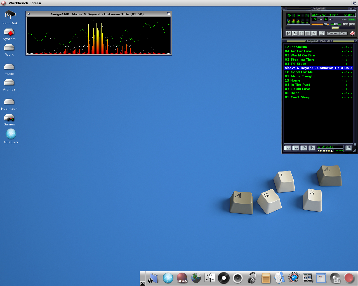This screenshot has height=286, width=358.
Task: Click the +FILE playlist button
Action: tap(288, 148)
